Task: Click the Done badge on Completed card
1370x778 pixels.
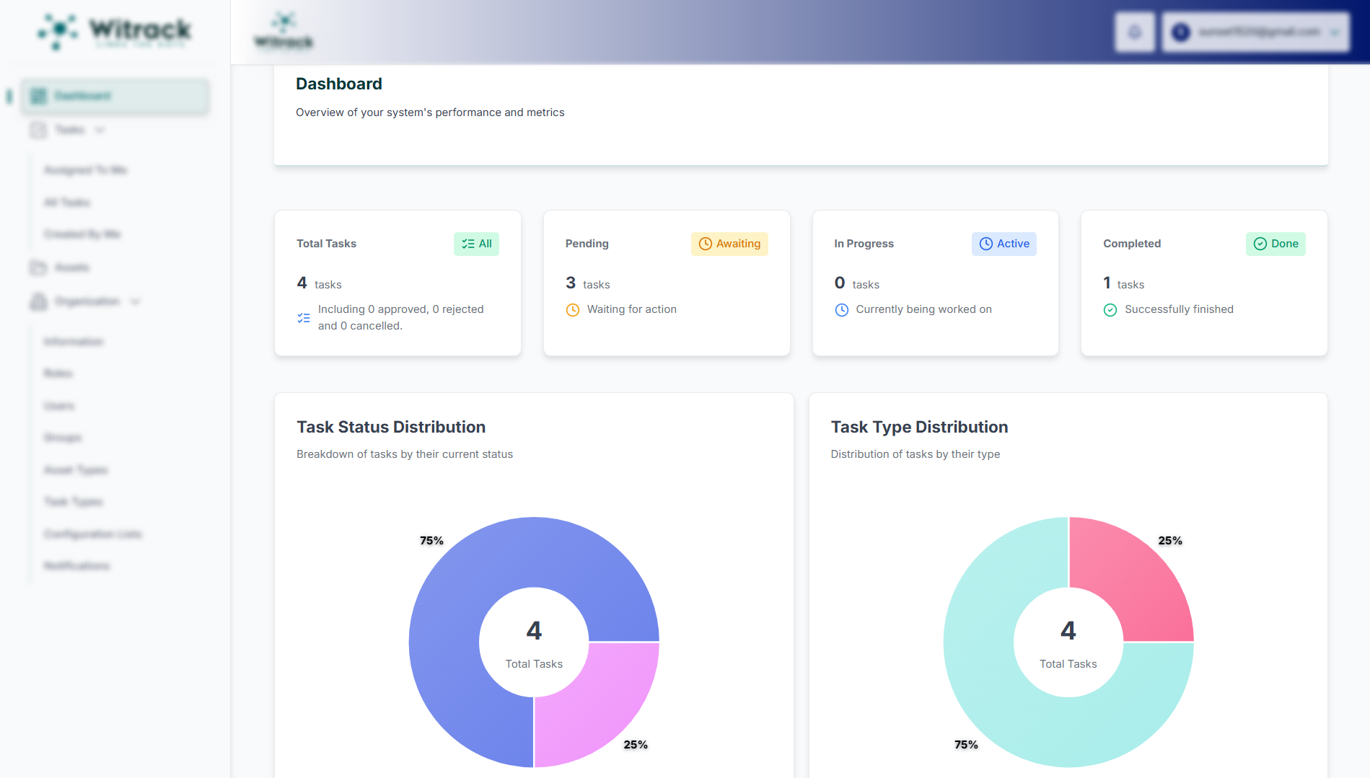Action: [x=1275, y=244]
